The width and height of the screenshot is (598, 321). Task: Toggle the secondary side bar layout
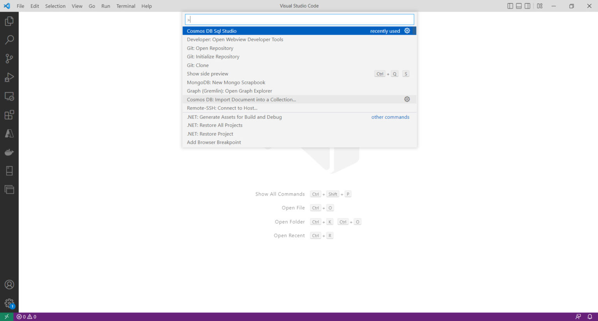pyautogui.click(x=527, y=6)
